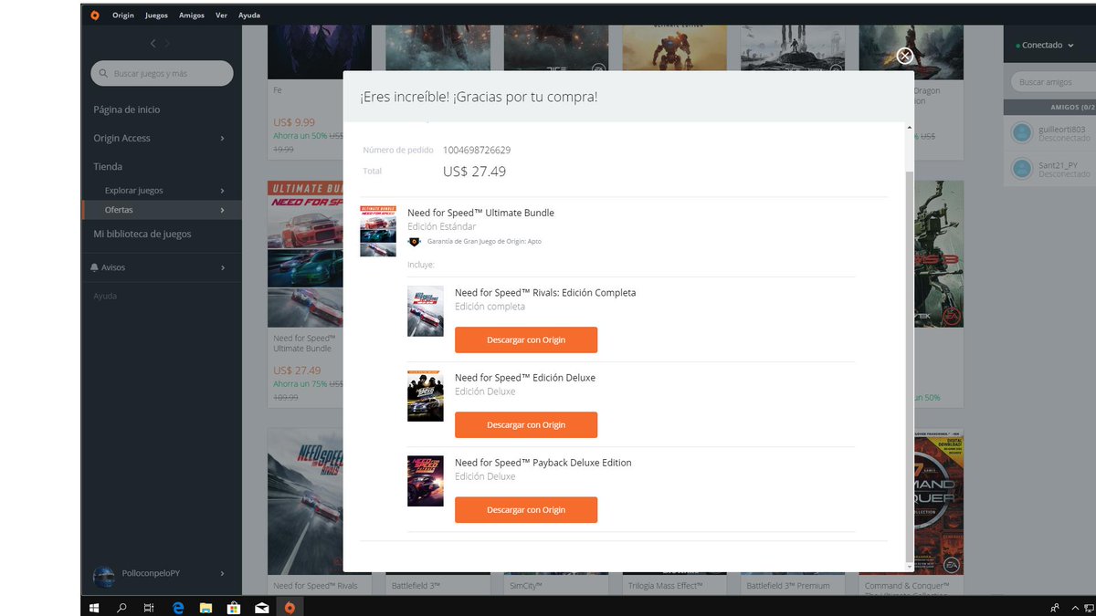This screenshot has width=1096, height=616.
Task: Open the Ver menu
Action: click(x=222, y=16)
